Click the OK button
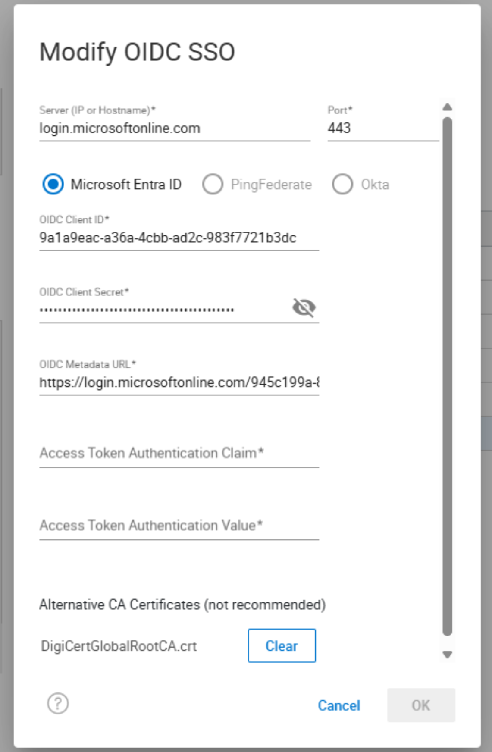 (421, 705)
